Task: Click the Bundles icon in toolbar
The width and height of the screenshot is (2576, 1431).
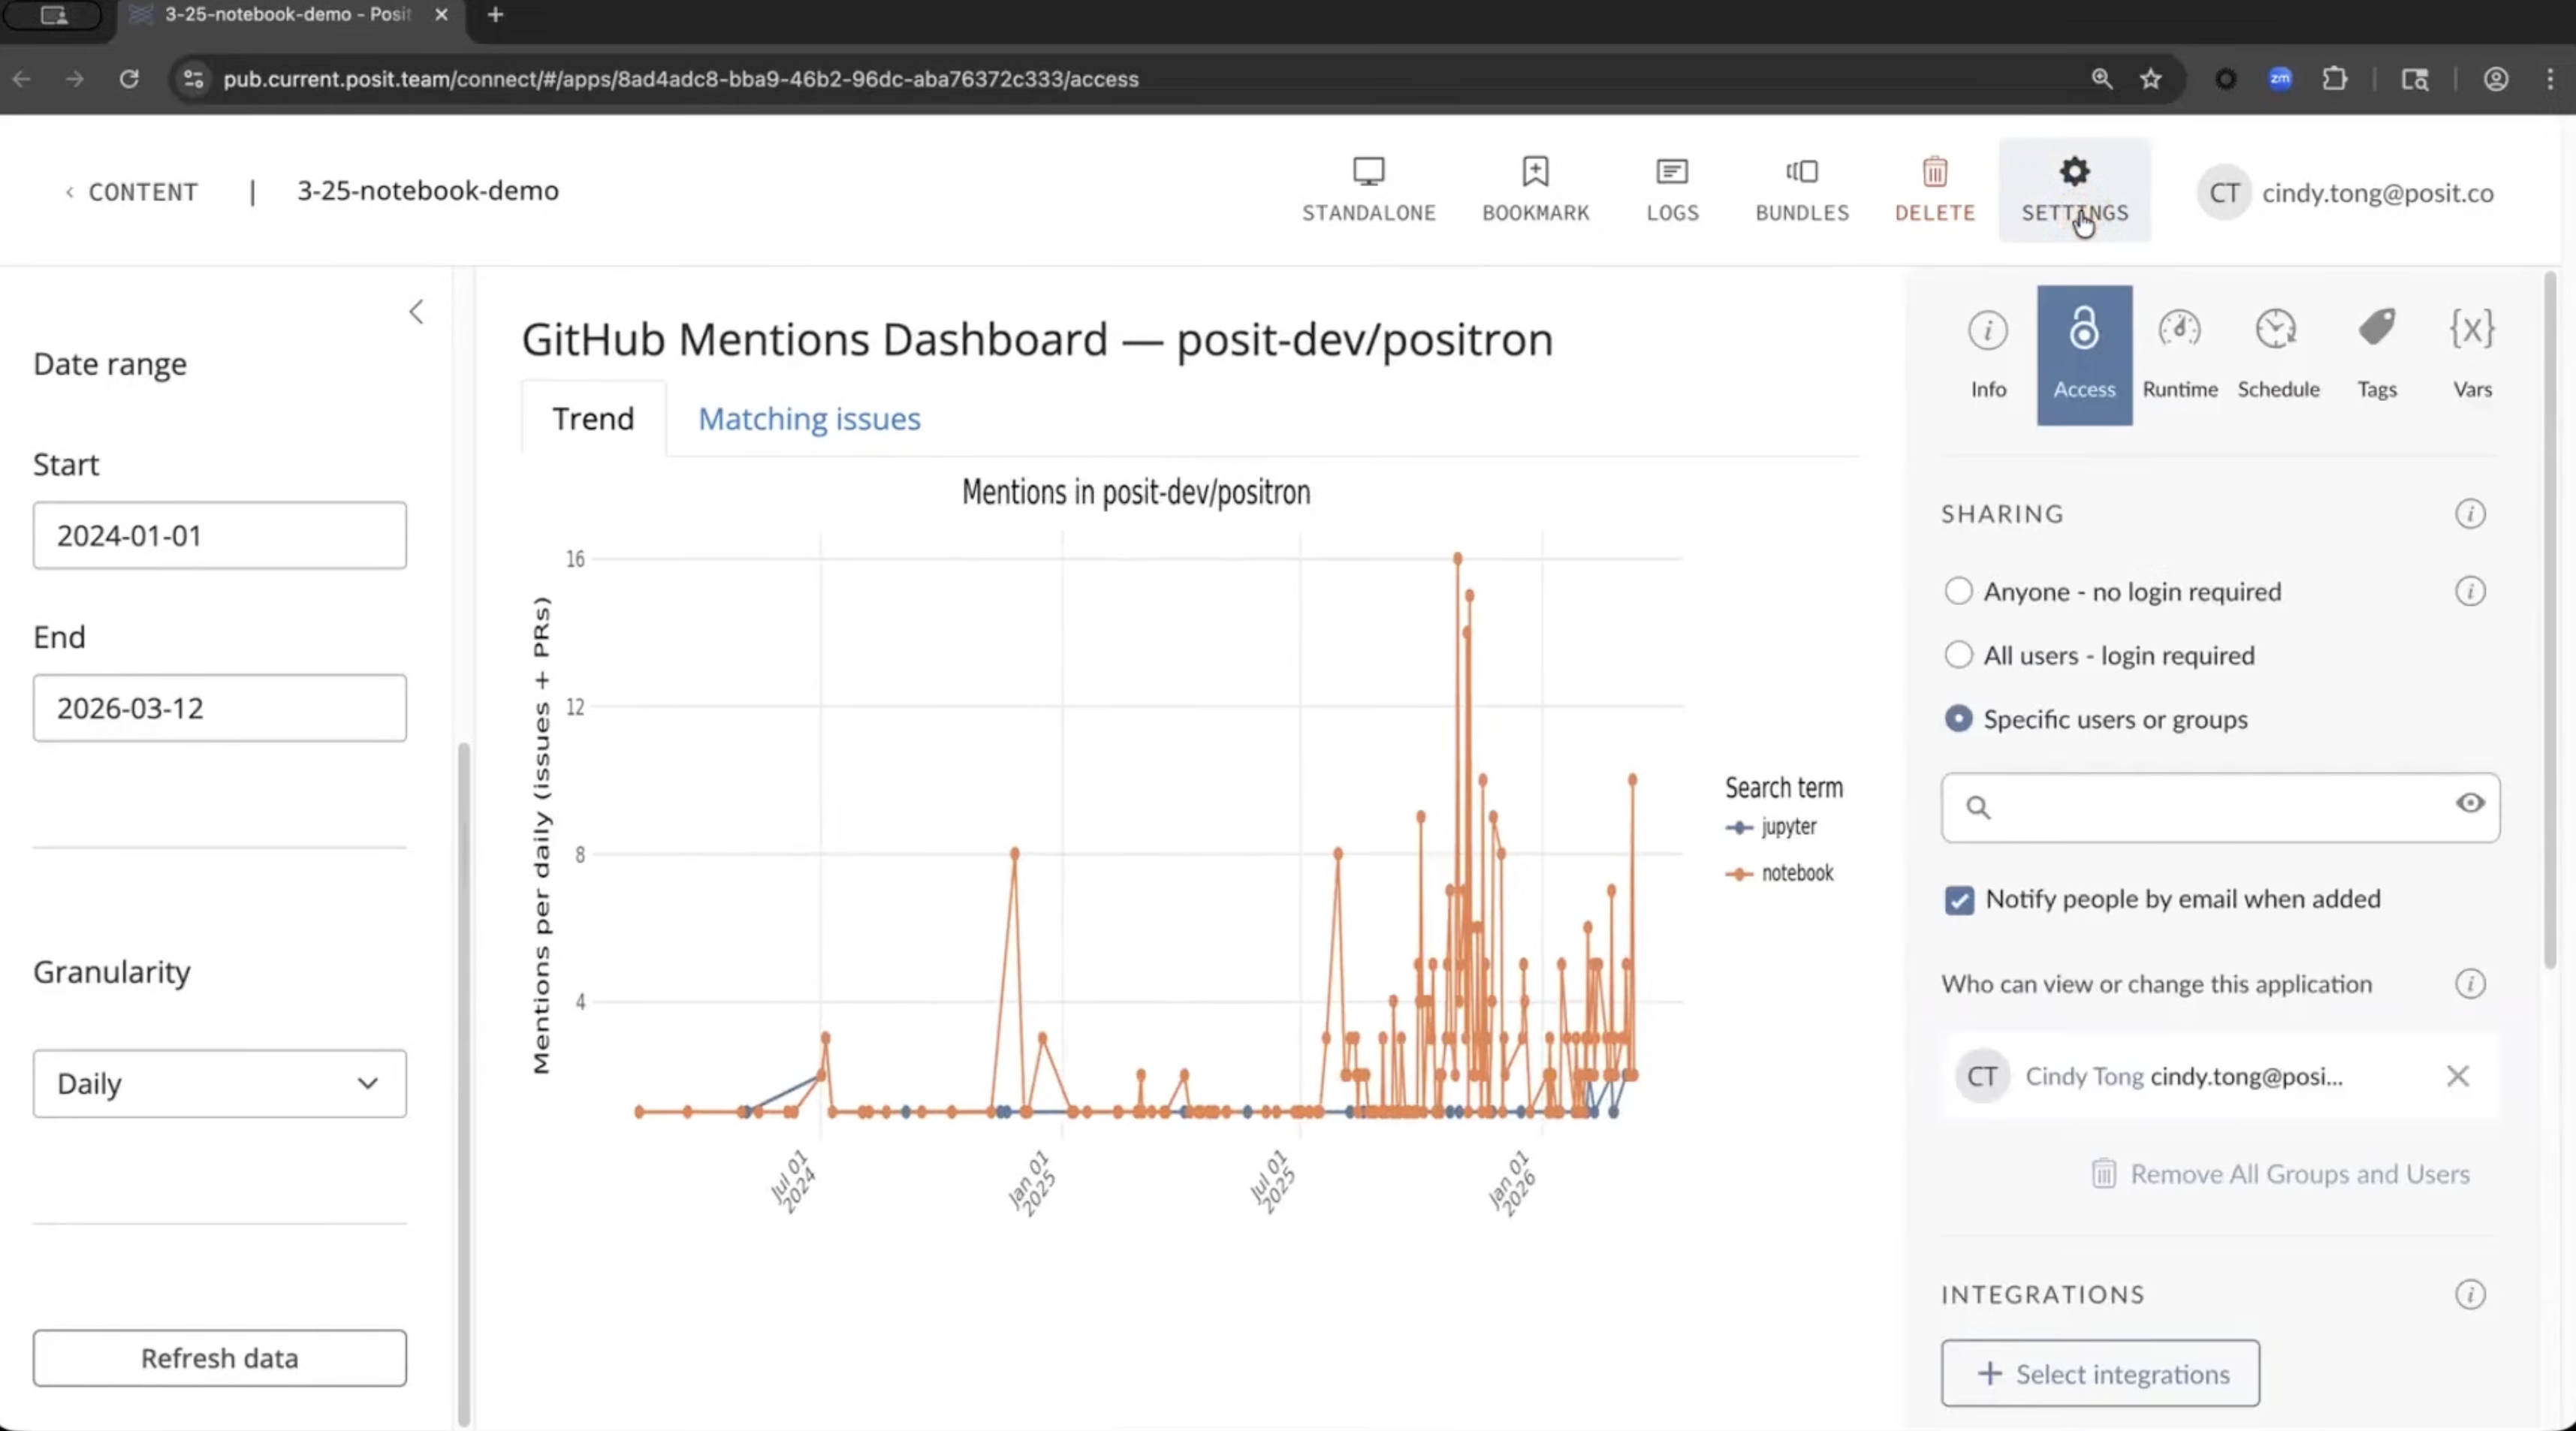Action: click(x=1802, y=189)
